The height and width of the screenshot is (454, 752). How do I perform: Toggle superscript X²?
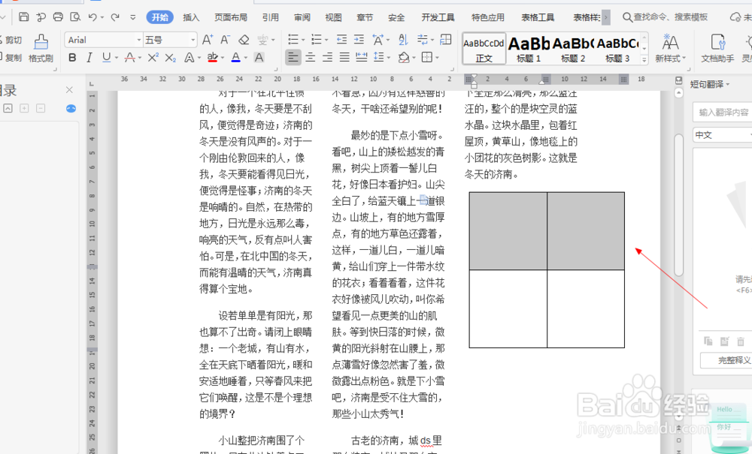coord(153,58)
